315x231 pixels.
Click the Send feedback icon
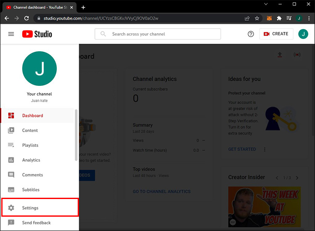click(x=11, y=223)
